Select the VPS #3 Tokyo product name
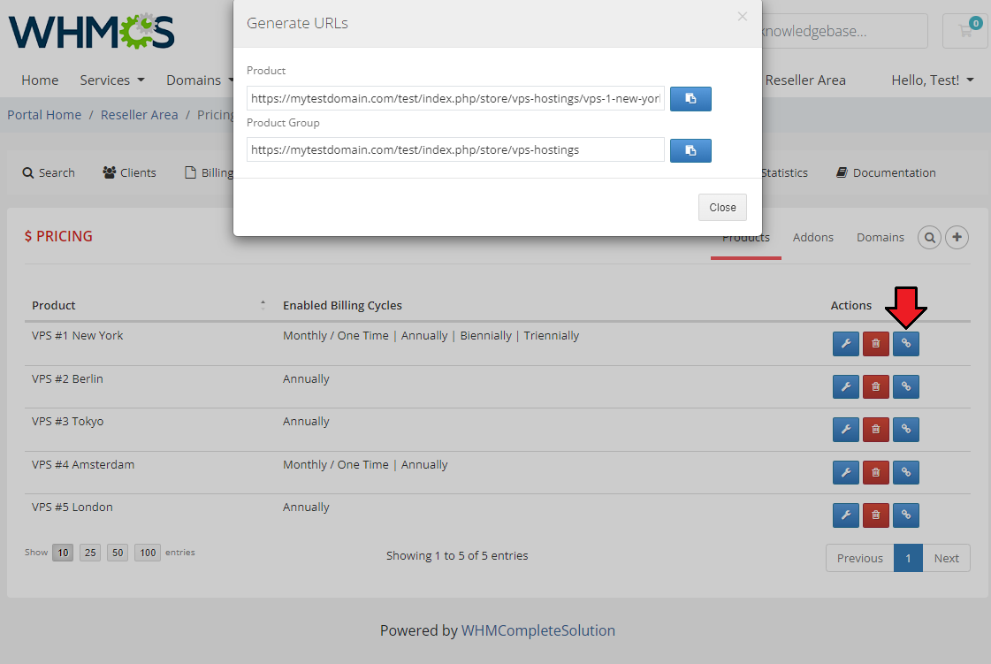This screenshot has width=991, height=664. click(67, 422)
